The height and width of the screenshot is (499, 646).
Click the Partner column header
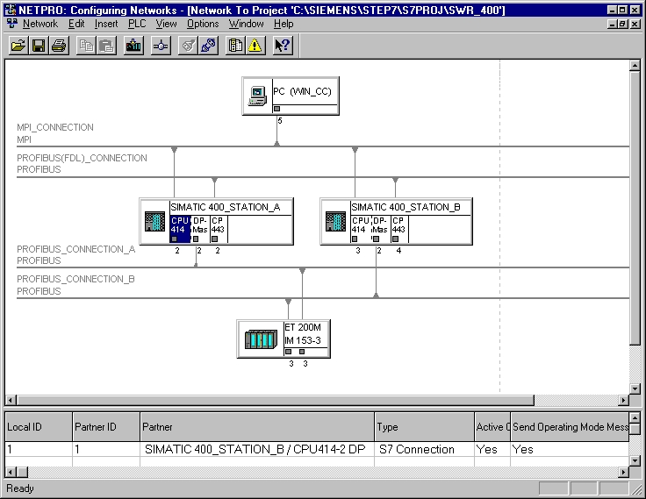click(257, 427)
